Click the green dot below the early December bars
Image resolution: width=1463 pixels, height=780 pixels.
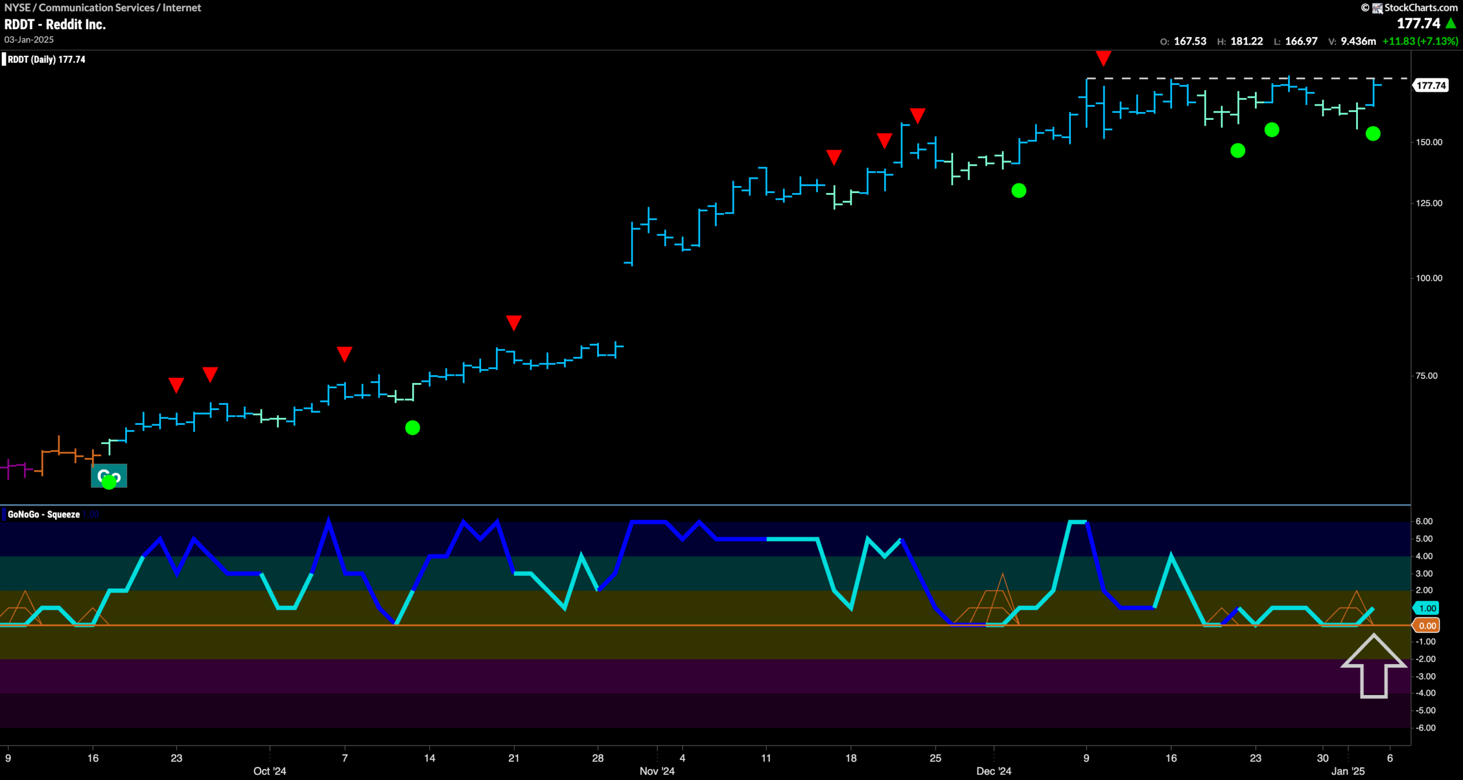[1019, 191]
